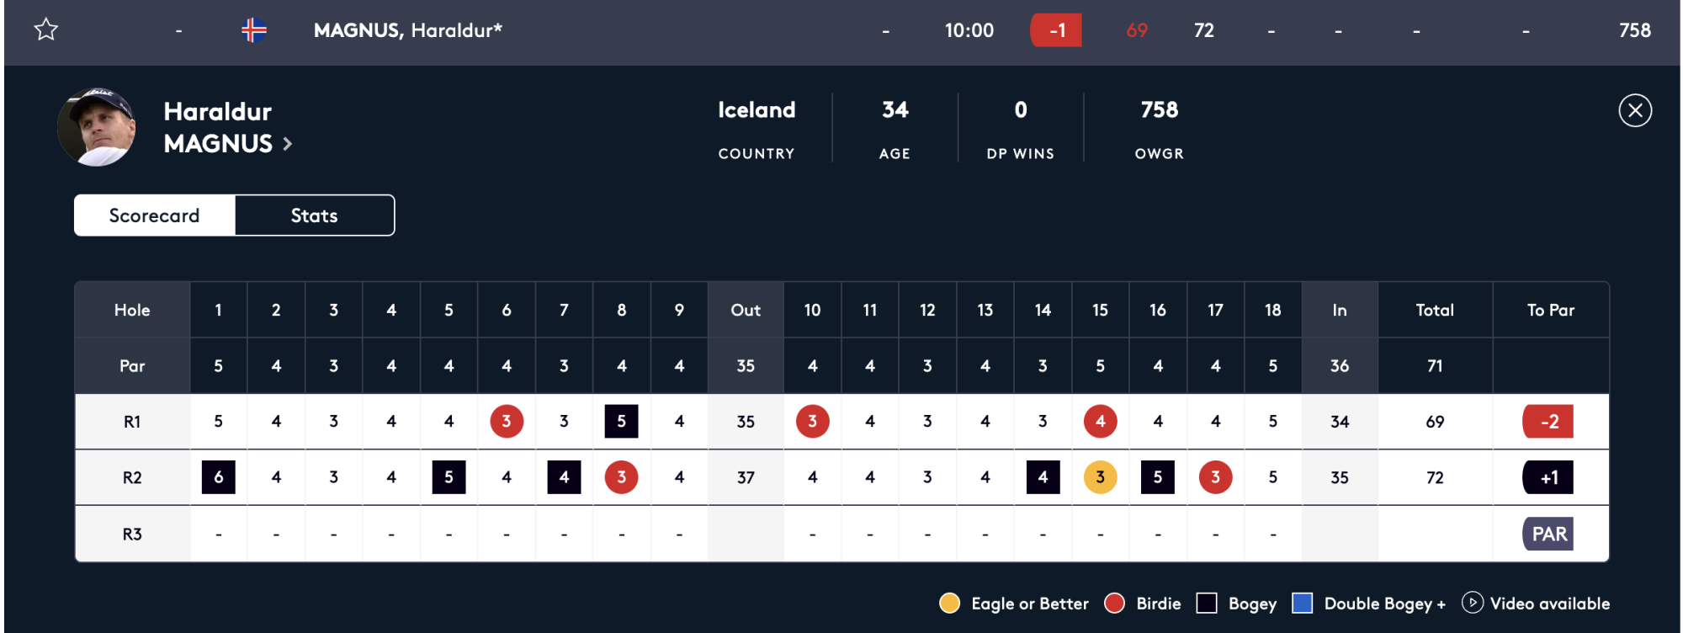Select the R2 eagle on hole 15
Viewport: 1683px width, 633px height.
1100,477
